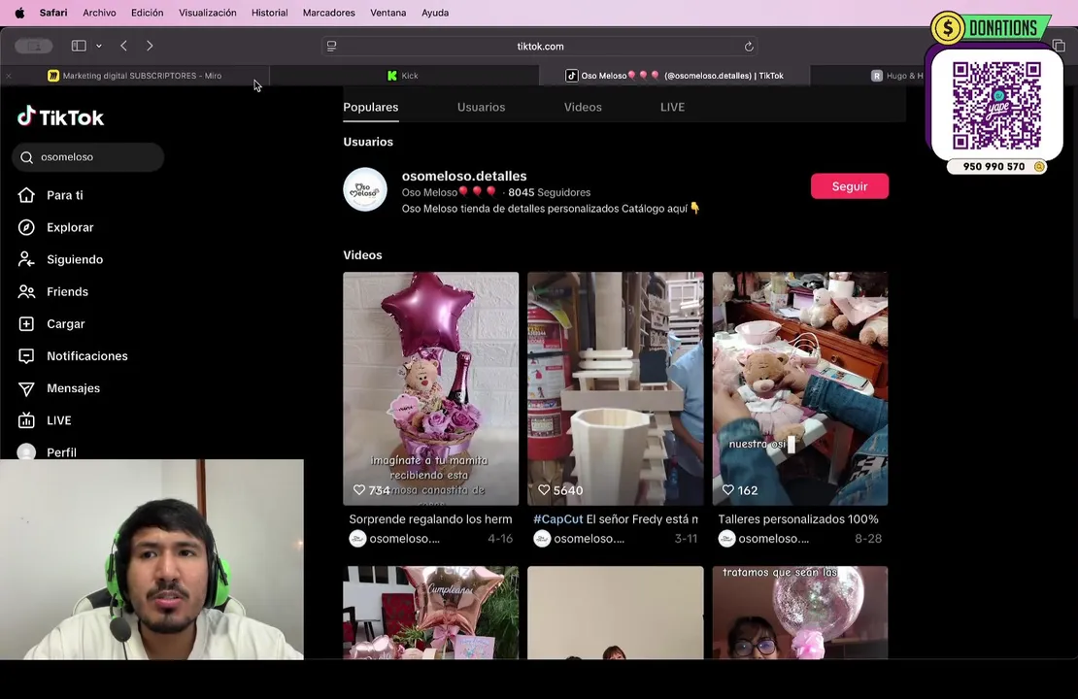
Task: Select the Oso Meloso TikTok tab
Action: pyautogui.click(x=674, y=76)
